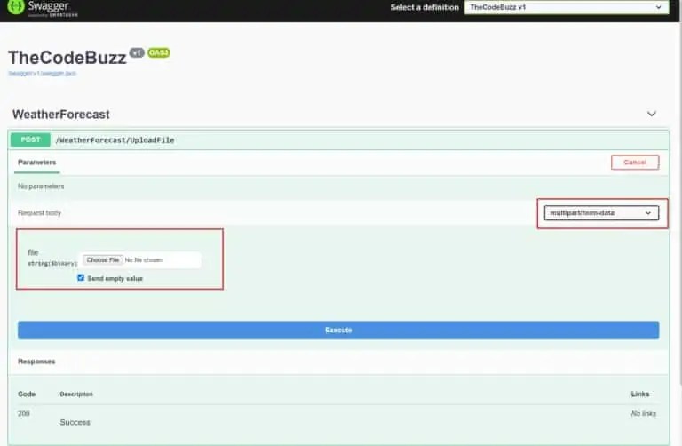Click the v1 version badge
This screenshot has width=682, height=446.
click(x=137, y=52)
